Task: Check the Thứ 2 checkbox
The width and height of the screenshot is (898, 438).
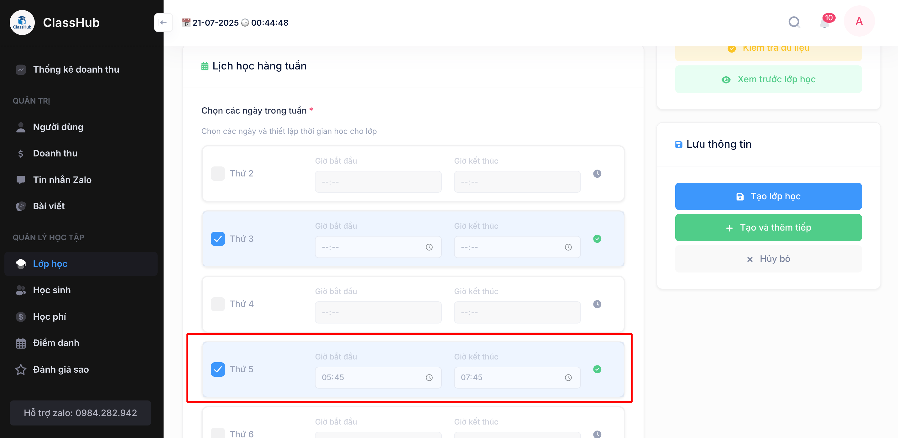Action: pyautogui.click(x=217, y=173)
